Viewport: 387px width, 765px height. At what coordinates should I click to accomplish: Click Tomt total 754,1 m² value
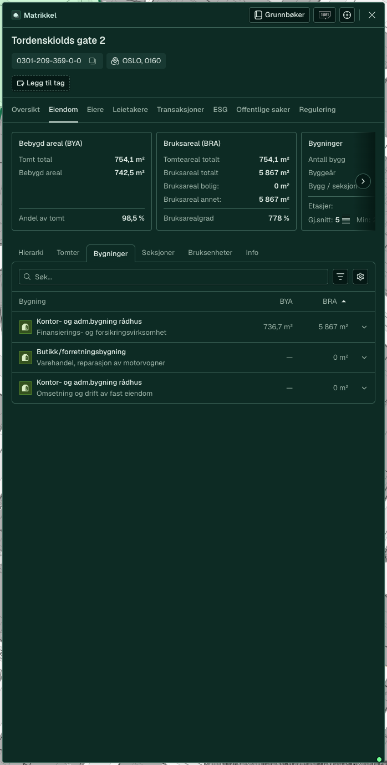[x=129, y=160]
